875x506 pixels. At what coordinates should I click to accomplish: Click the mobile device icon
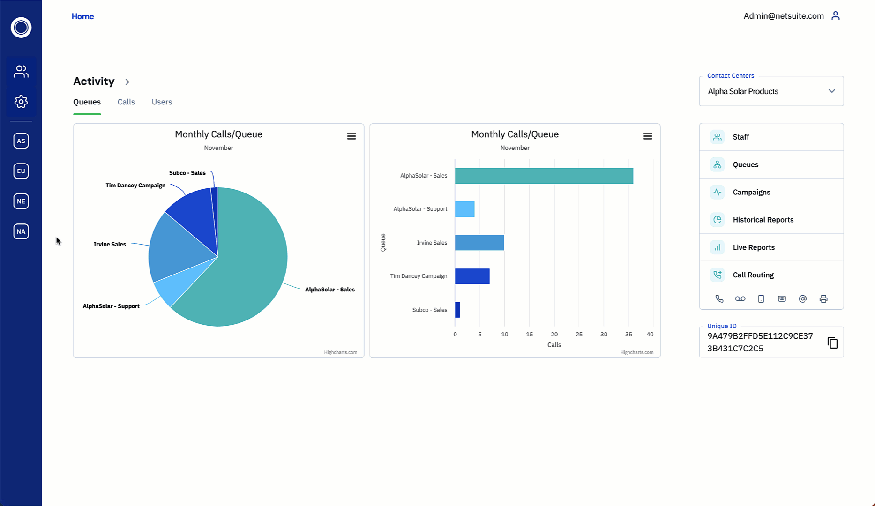pos(761,299)
